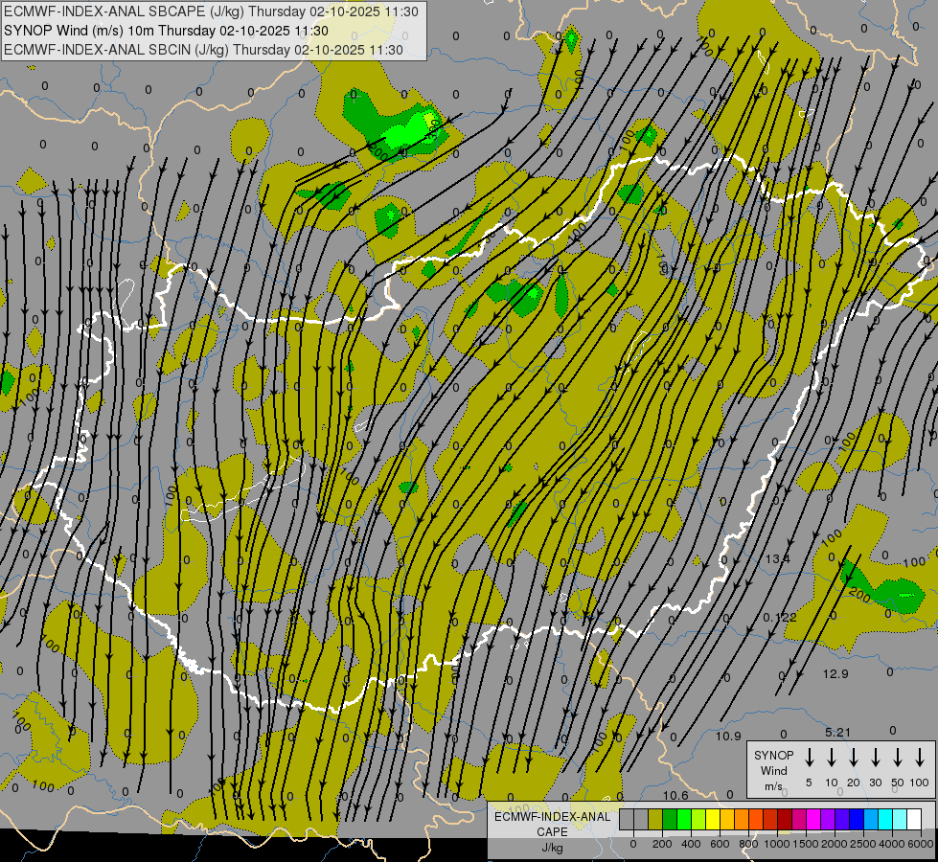Click the bright magenta CAPE legend swatch
This screenshot has width=938, height=862.
813,819
